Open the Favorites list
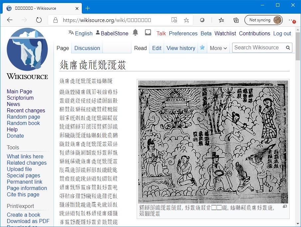The image size is (301, 227). [x=221, y=20]
